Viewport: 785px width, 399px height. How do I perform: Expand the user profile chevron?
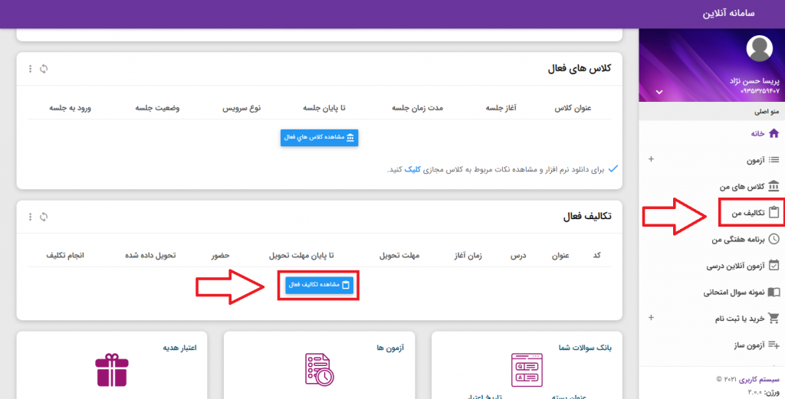point(659,92)
